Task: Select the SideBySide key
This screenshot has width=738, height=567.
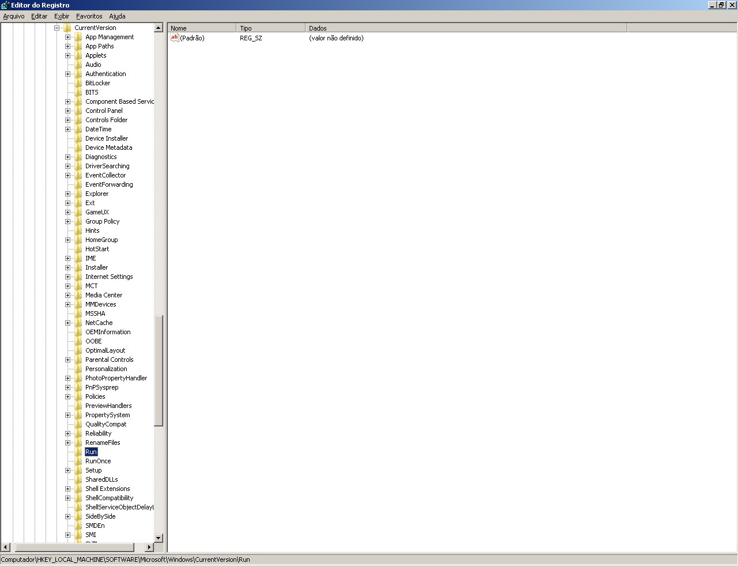Action: (x=100, y=516)
